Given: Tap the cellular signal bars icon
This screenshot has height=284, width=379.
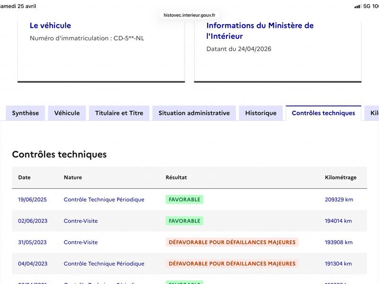Looking at the screenshot, I should (358, 7).
